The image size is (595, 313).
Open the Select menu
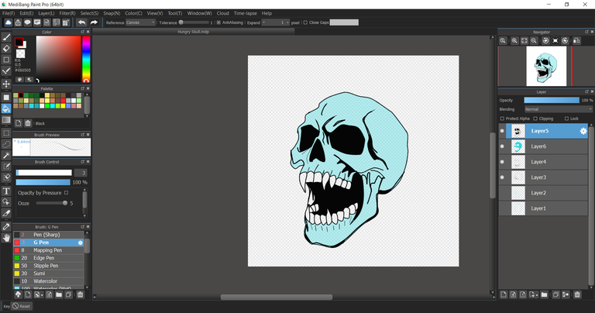tap(89, 13)
